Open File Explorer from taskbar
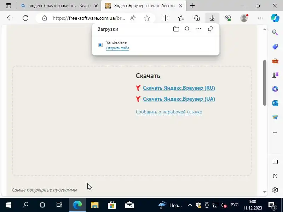 tap(94, 205)
